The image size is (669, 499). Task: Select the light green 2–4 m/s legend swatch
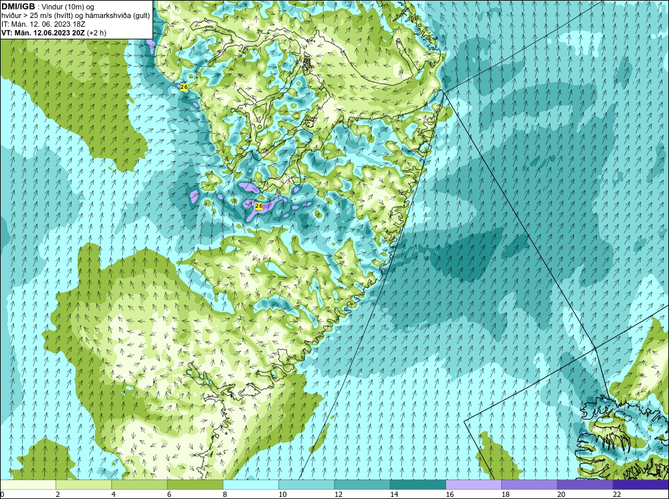[x=84, y=485]
